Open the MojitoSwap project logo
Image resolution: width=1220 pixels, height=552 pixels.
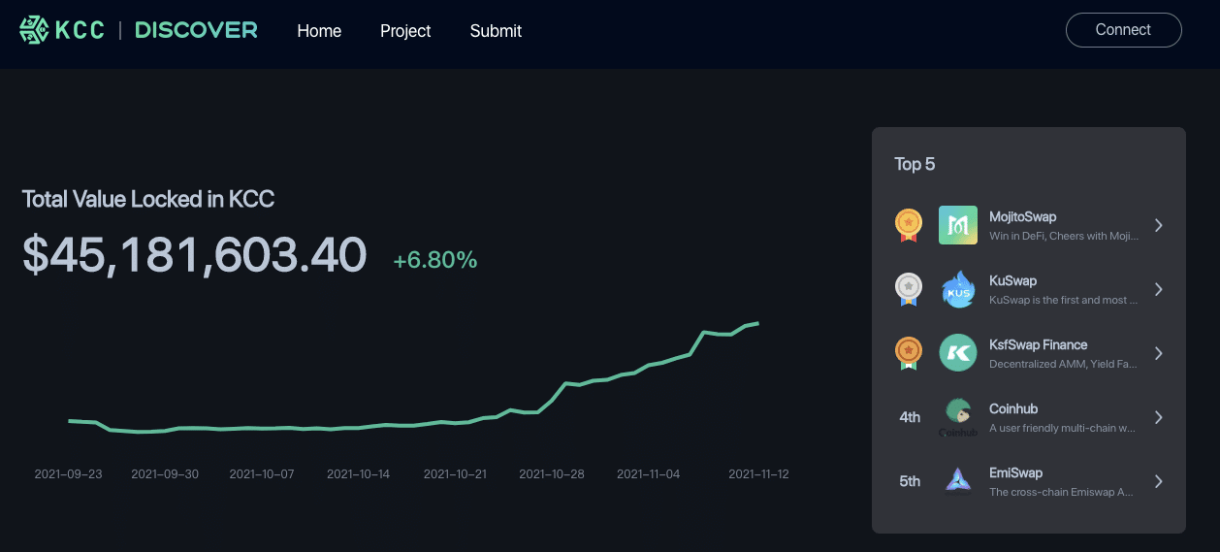(x=957, y=225)
